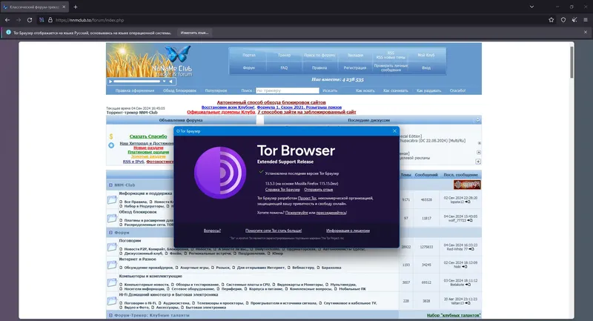Click the New Identity broom icon
Screen dimensions: 593x321
[x=574, y=20]
